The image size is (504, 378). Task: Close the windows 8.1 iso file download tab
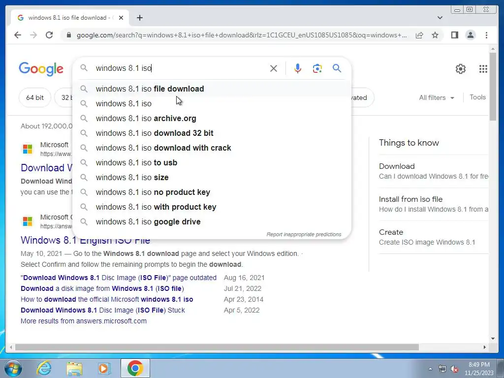(121, 18)
